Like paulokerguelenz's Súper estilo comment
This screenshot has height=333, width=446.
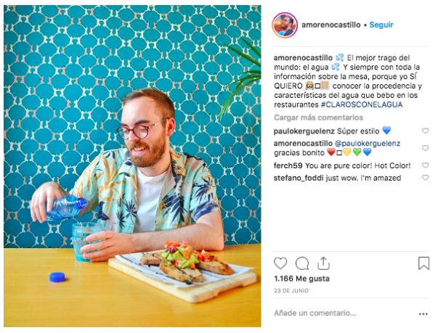click(x=425, y=131)
